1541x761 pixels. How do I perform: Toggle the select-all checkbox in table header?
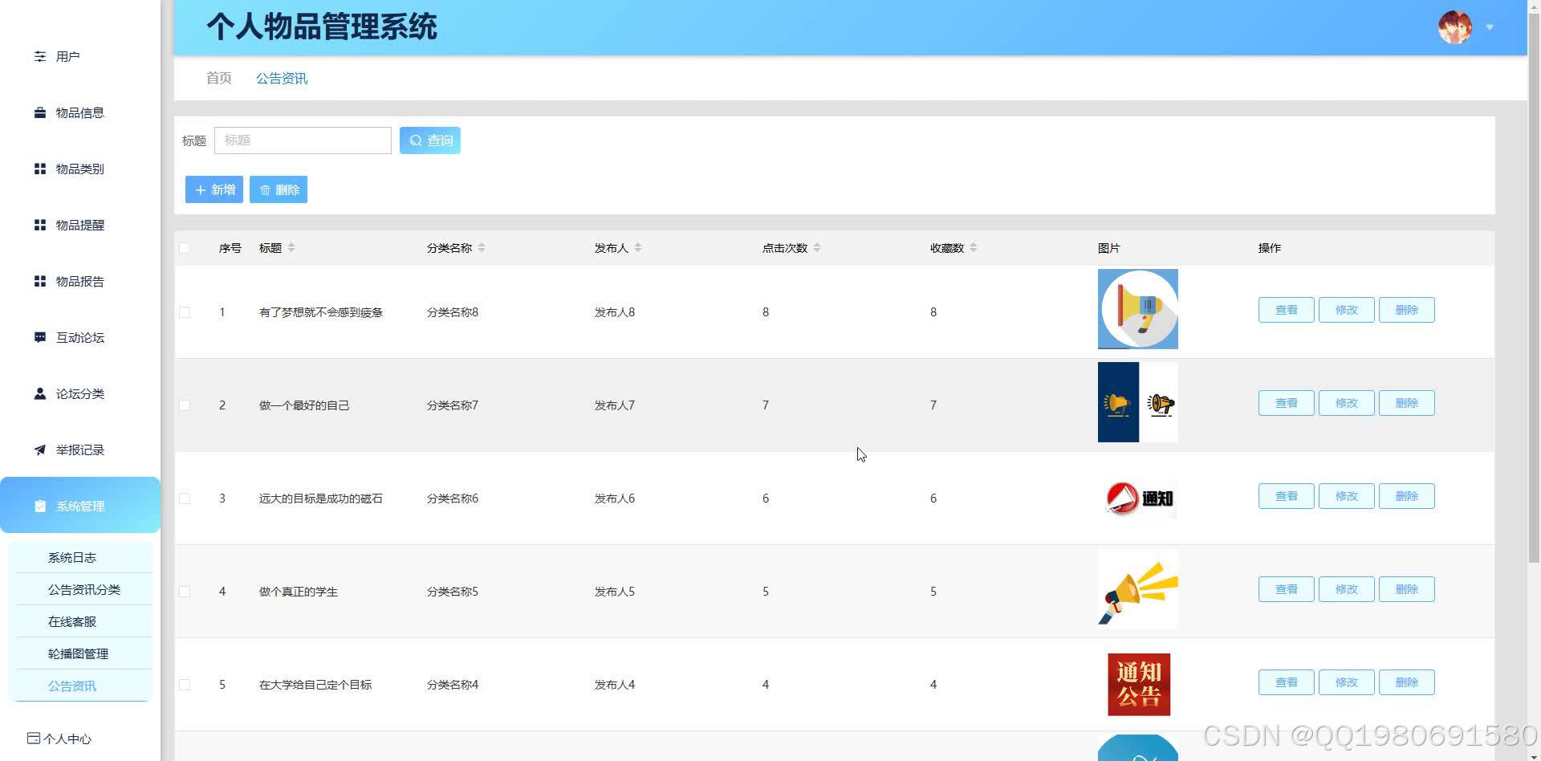click(x=185, y=248)
